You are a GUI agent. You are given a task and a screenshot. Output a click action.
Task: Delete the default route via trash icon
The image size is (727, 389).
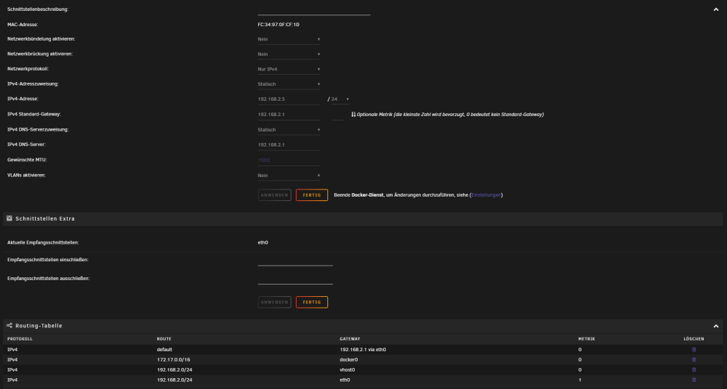[x=694, y=350]
